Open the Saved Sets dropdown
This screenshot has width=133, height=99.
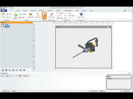[x=71, y=16]
